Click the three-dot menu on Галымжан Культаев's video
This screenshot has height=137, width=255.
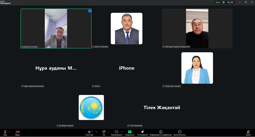click(90, 11)
